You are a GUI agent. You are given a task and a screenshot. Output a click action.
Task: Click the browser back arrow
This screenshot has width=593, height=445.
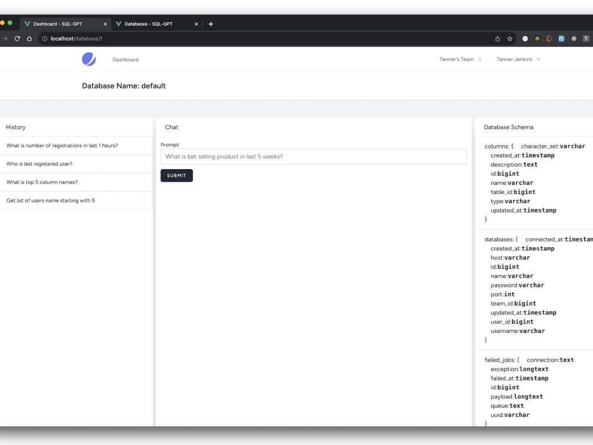5,38
